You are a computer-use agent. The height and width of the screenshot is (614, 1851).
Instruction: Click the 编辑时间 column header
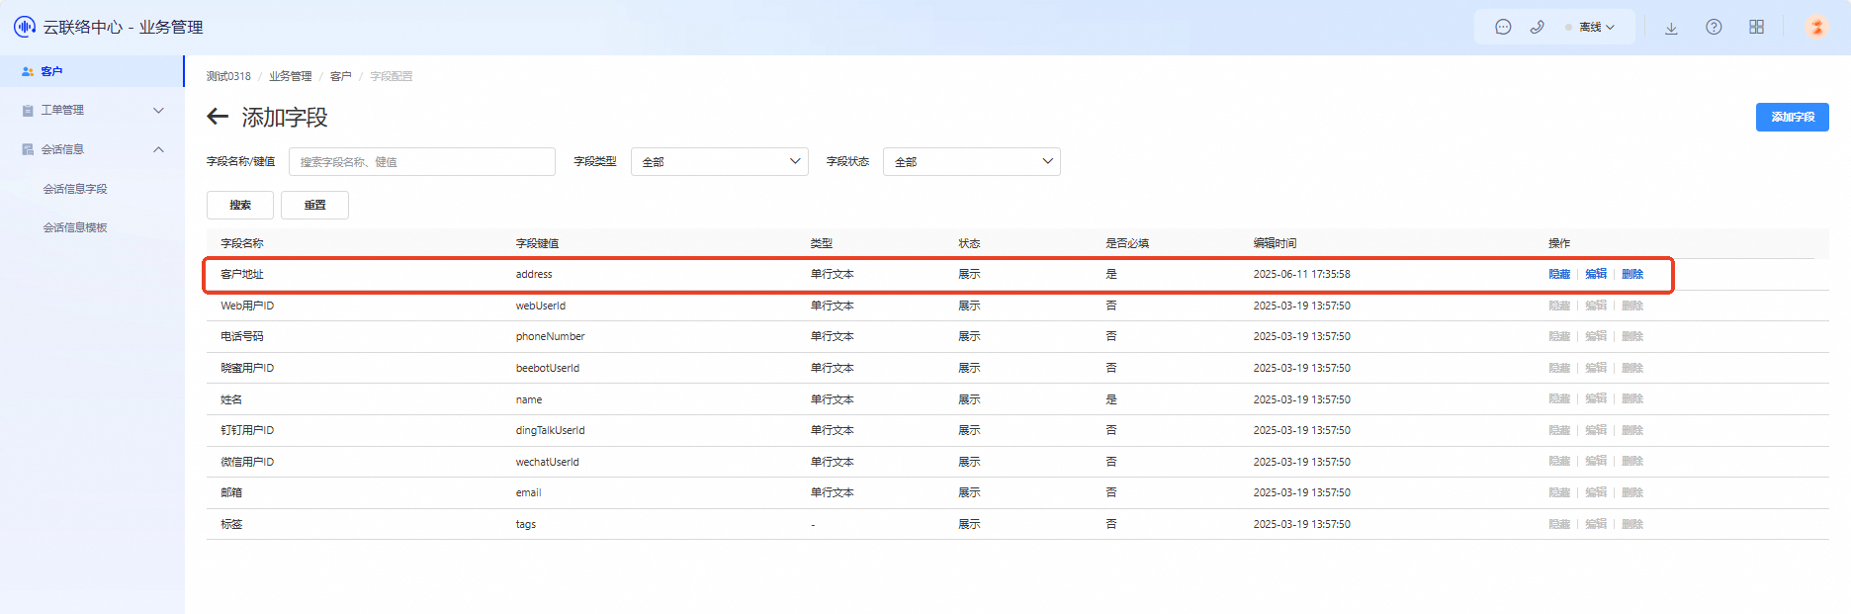click(x=1275, y=243)
